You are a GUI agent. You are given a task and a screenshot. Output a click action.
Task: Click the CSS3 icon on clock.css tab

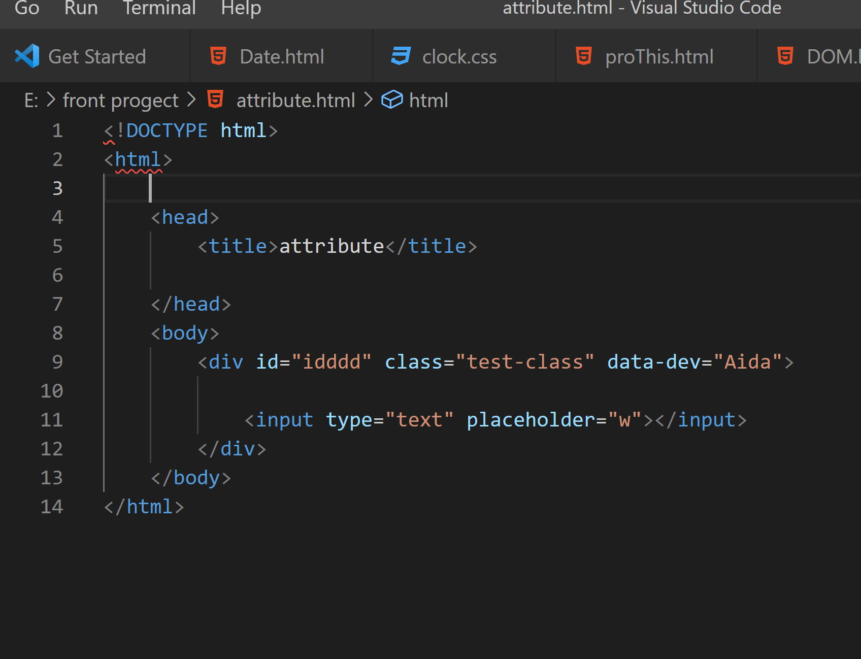(401, 56)
